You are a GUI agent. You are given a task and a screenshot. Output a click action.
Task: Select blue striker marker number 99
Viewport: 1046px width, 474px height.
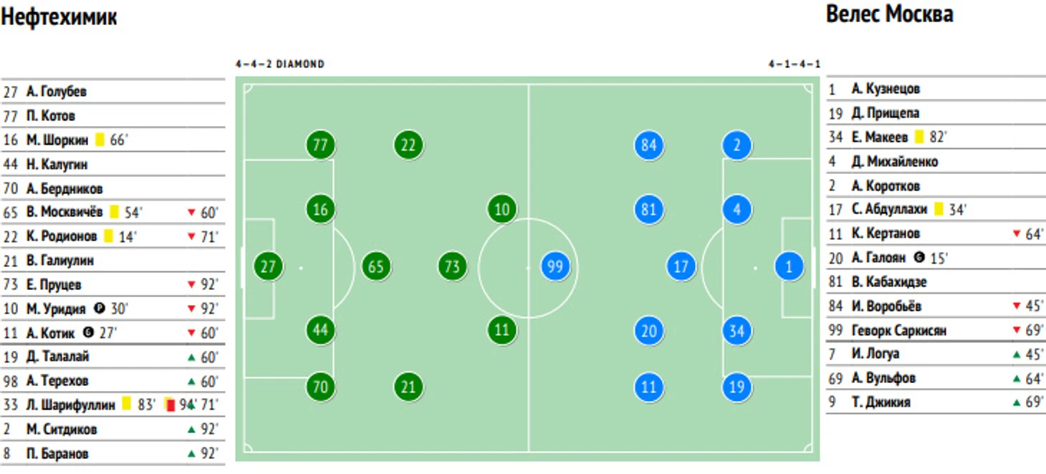click(x=555, y=268)
